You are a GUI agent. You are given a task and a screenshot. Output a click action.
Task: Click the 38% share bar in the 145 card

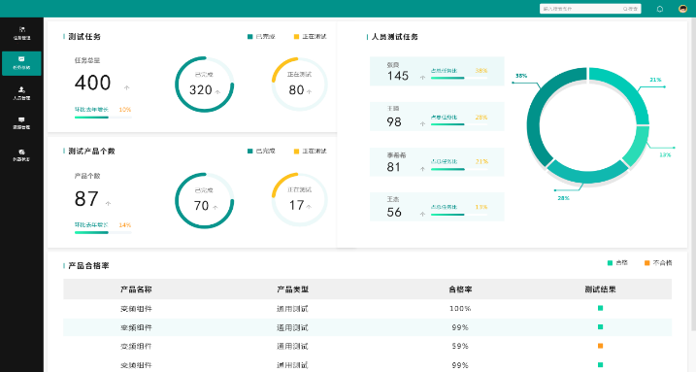point(459,78)
